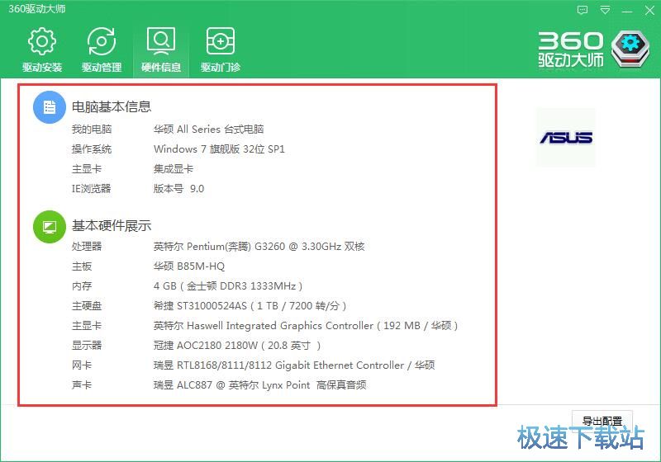Open the 驱动管理 refresh icon tab
Viewport: 661px width, 462px height.
click(x=102, y=49)
